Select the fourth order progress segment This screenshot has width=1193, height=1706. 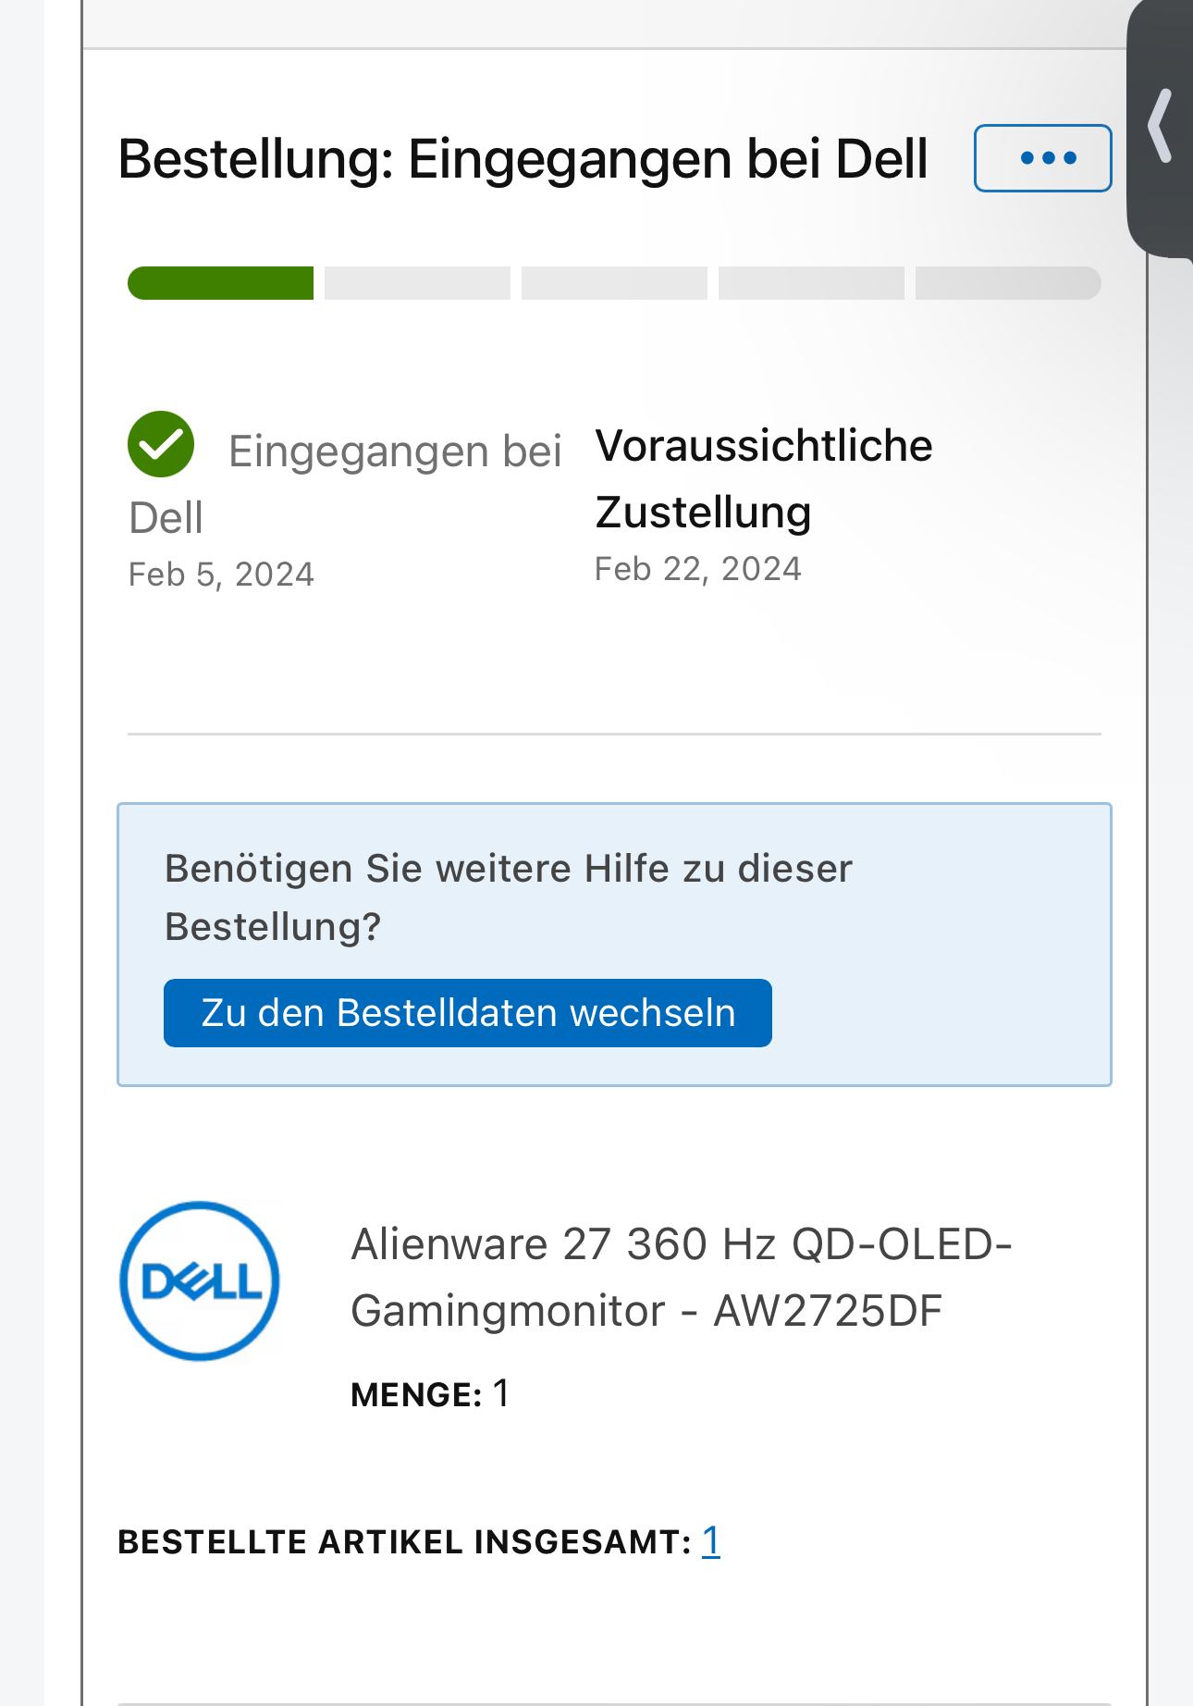point(811,283)
